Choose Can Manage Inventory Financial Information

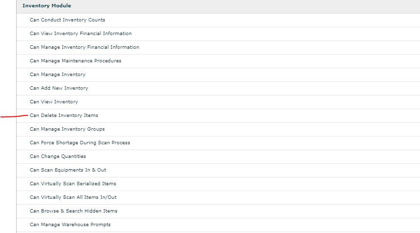pos(84,47)
